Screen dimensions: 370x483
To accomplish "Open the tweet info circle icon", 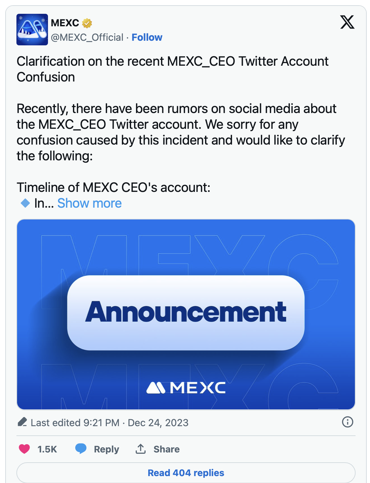I will (x=347, y=422).
